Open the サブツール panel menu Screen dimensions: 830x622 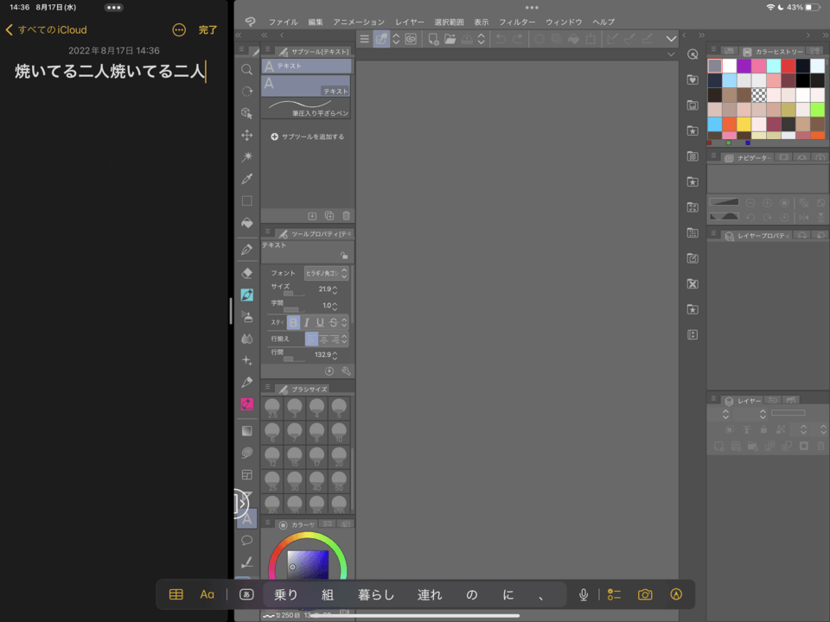269,50
